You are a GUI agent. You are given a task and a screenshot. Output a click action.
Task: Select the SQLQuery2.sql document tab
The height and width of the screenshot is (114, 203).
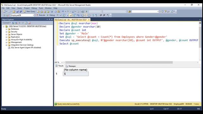point(71,20)
